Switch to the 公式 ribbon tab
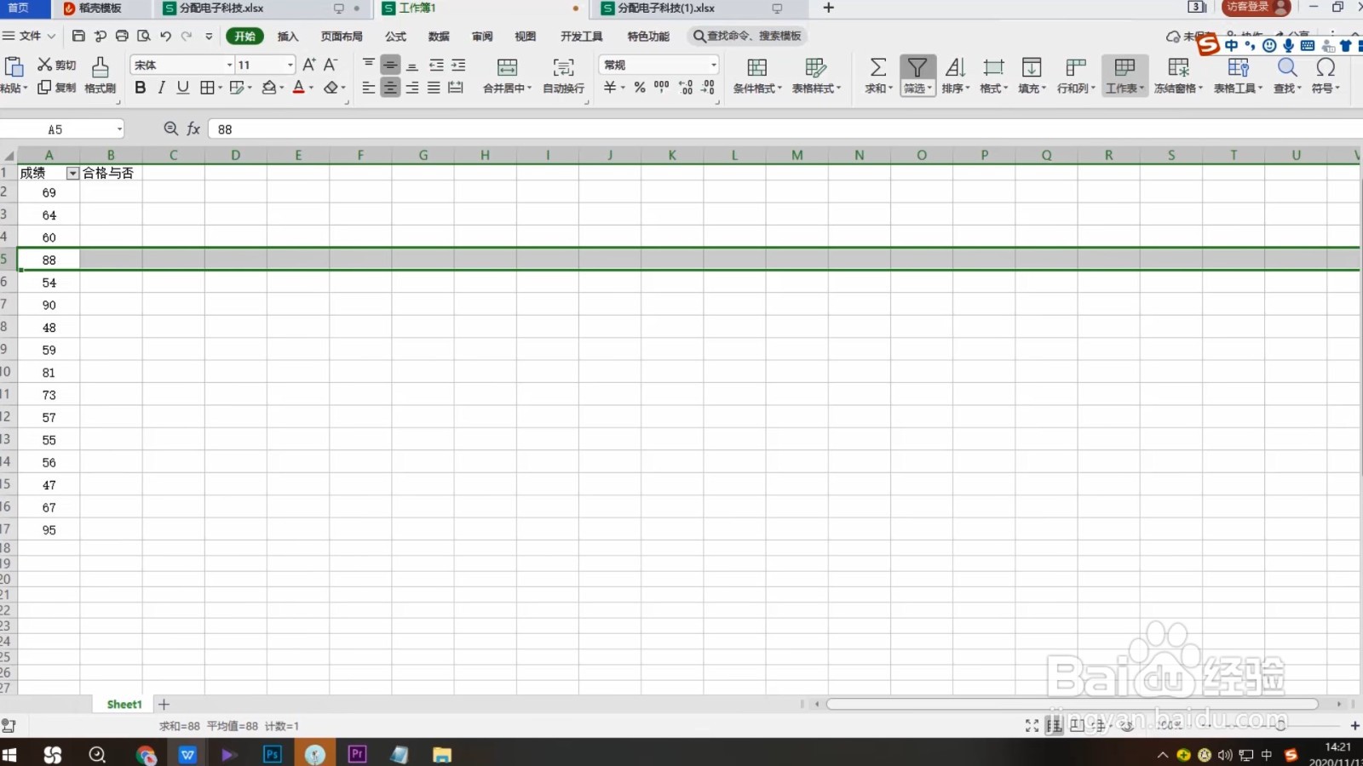Viewport: 1363px width, 766px height. point(395,36)
